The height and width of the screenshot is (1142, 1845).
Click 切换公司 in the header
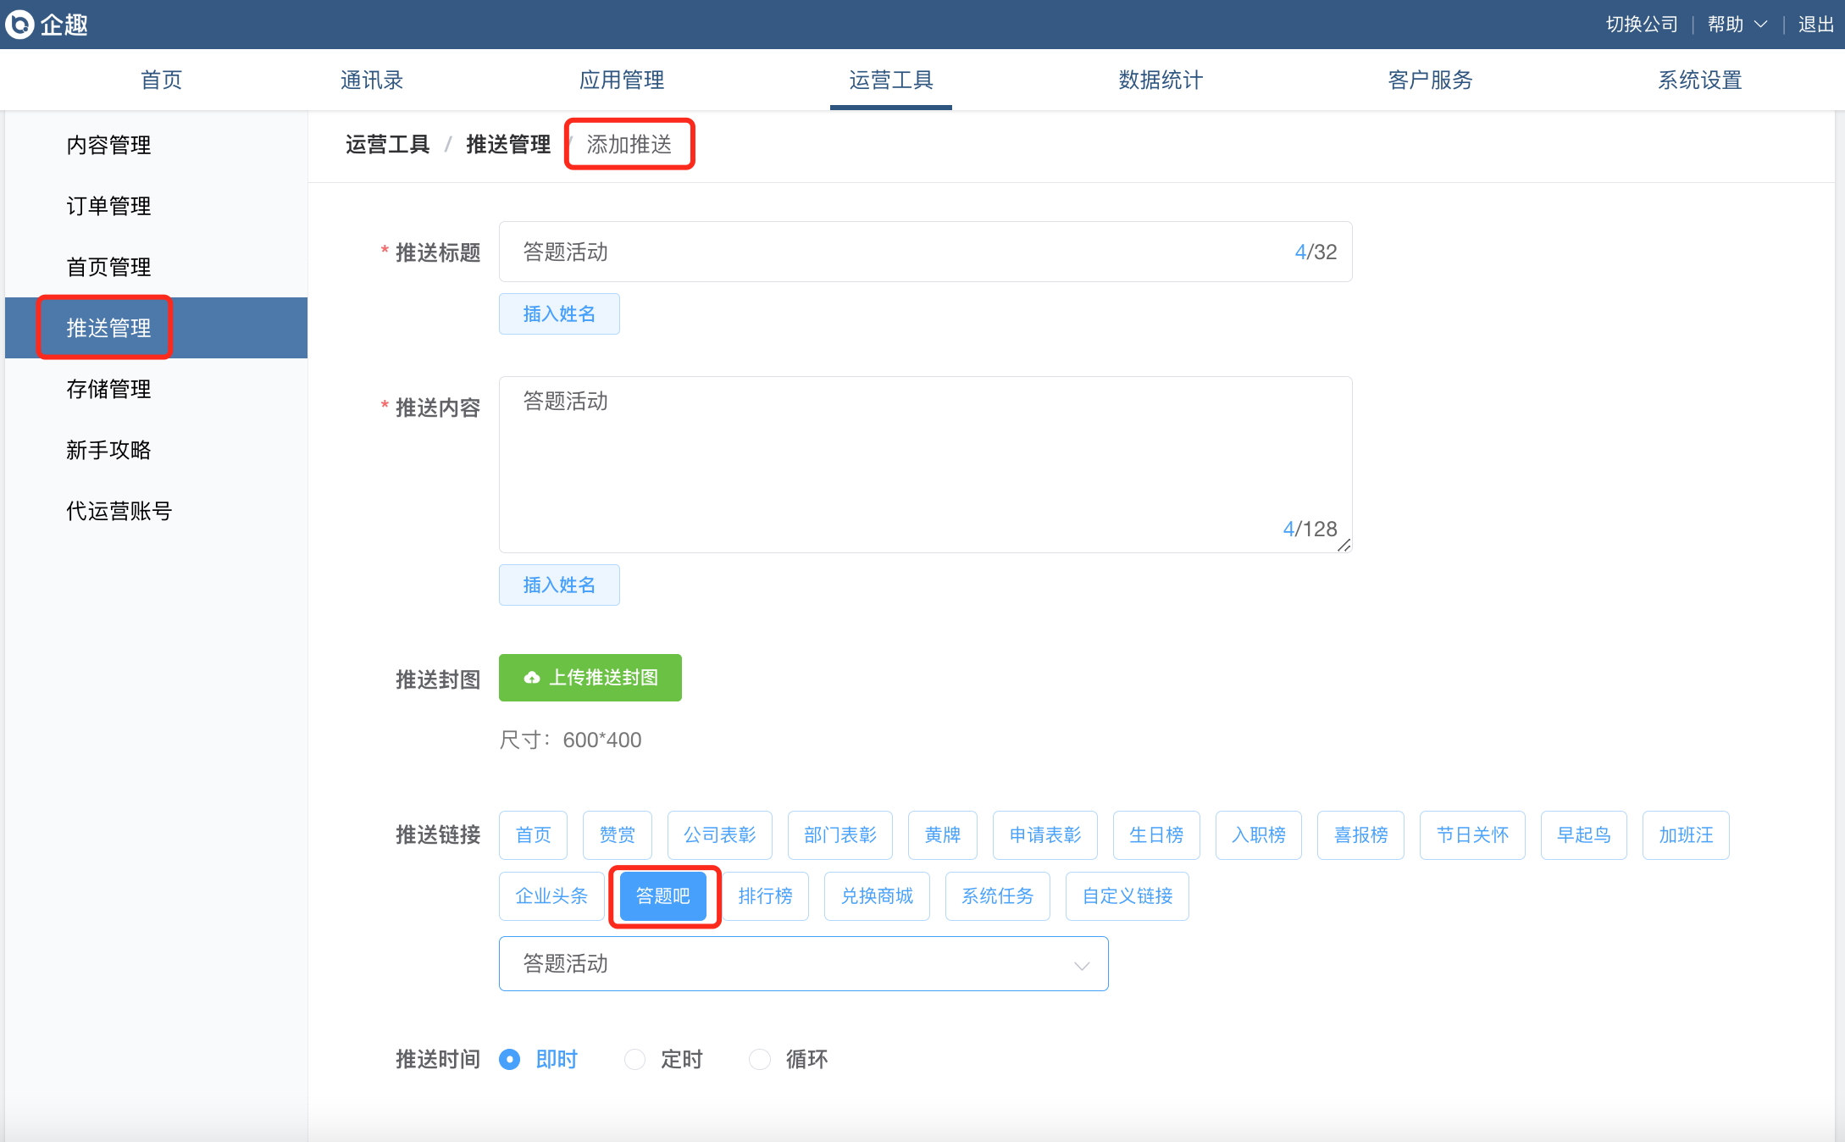[1642, 25]
